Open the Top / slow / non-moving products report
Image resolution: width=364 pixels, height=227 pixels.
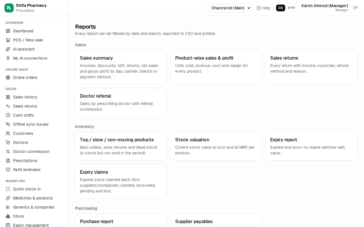pyautogui.click(x=121, y=146)
